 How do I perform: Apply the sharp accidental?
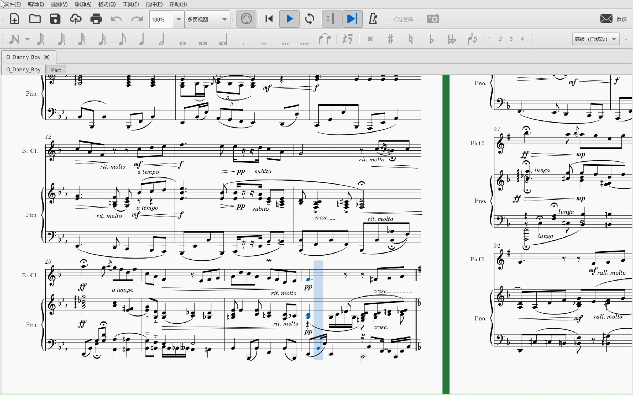[x=390, y=39]
